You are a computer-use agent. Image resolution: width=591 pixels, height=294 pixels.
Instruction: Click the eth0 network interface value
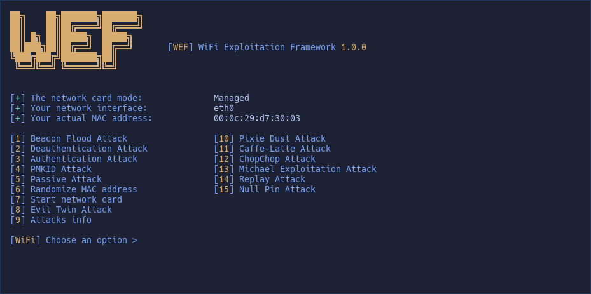point(223,108)
